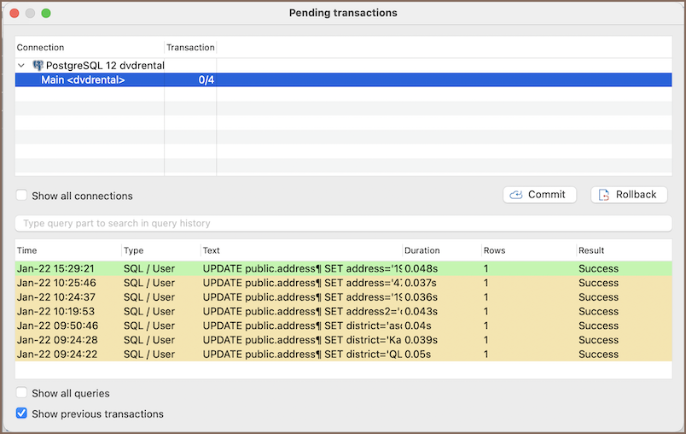Click the green maximize window button
The width and height of the screenshot is (686, 434).
46,14
